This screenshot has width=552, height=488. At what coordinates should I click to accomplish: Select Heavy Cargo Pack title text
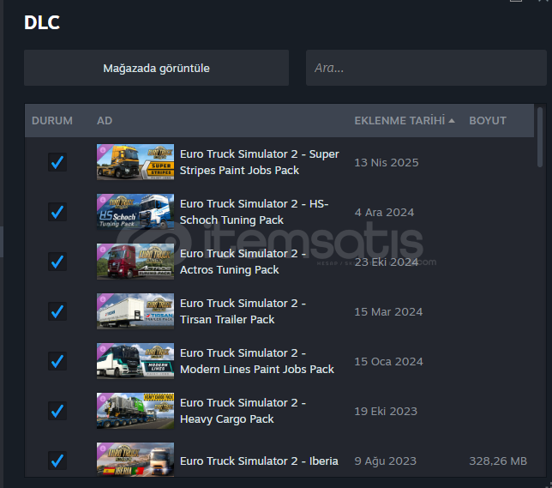pos(243,411)
